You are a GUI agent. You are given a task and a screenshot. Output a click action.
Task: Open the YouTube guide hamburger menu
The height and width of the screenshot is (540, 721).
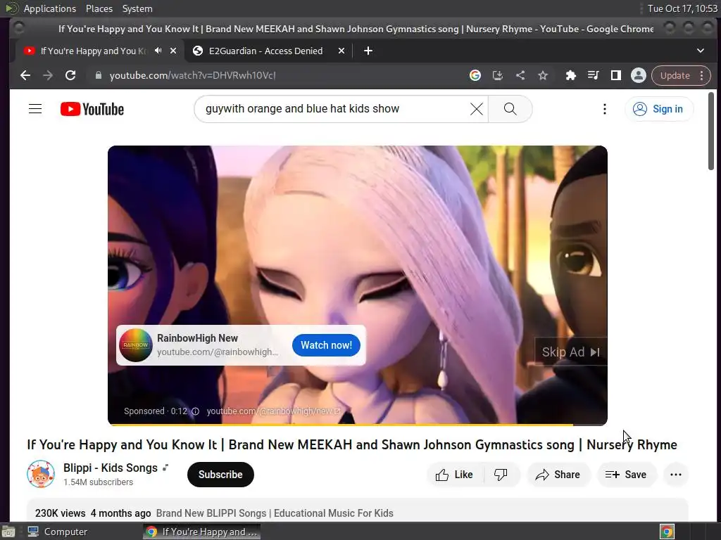[x=35, y=109]
